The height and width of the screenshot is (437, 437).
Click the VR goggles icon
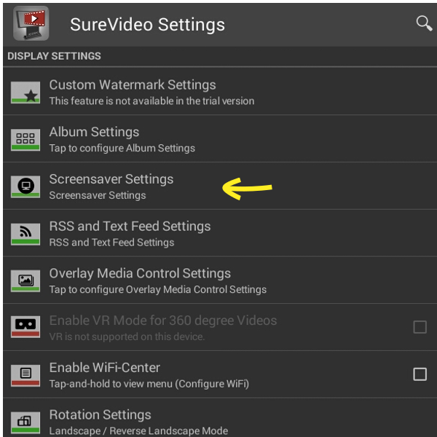25,326
